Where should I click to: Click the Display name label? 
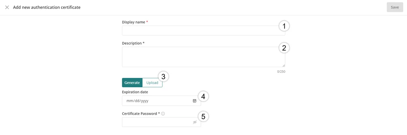click(x=133, y=22)
